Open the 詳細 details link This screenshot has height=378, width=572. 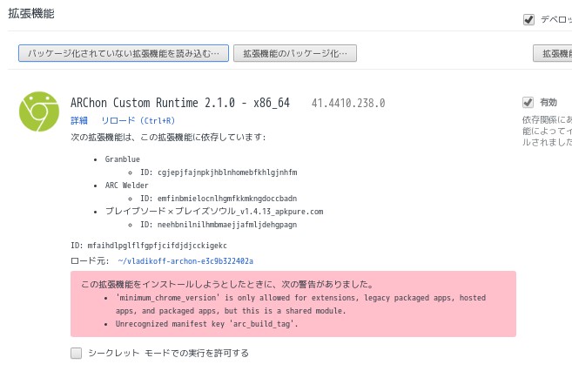pyautogui.click(x=79, y=120)
